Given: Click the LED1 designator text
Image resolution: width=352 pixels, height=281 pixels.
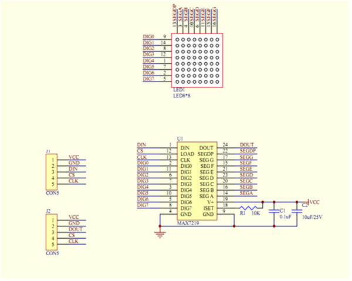Looking at the screenshot, I should pos(179,90).
